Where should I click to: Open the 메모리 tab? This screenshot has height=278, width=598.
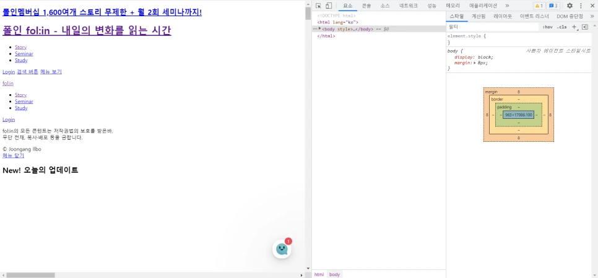[x=453, y=6]
